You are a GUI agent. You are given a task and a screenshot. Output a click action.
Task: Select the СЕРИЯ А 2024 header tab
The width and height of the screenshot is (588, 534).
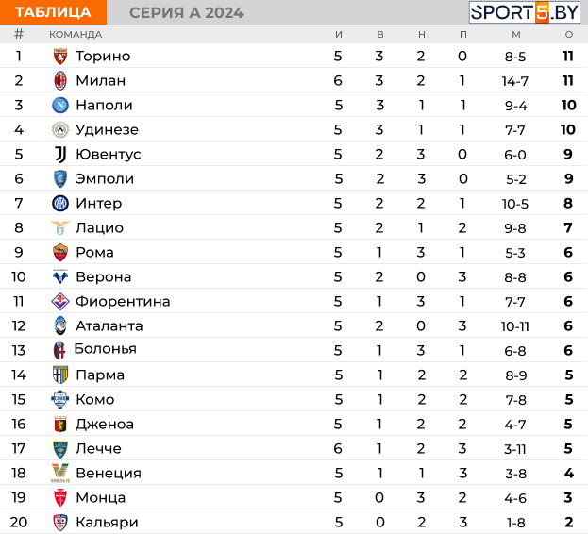(186, 13)
